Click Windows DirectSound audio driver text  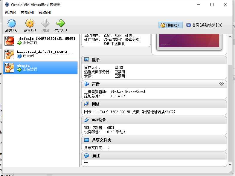[128, 92]
